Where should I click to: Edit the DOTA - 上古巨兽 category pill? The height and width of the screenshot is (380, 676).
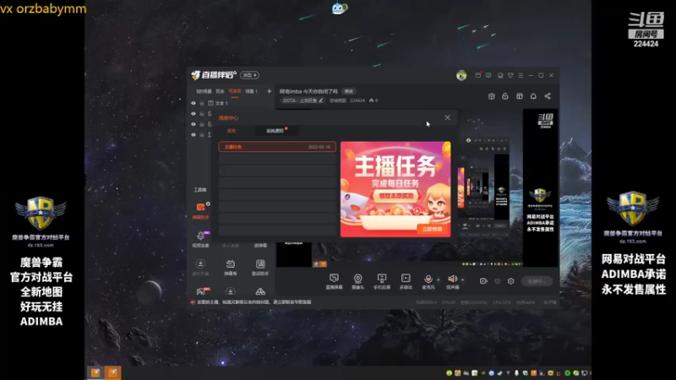click(x=303, y=100)
